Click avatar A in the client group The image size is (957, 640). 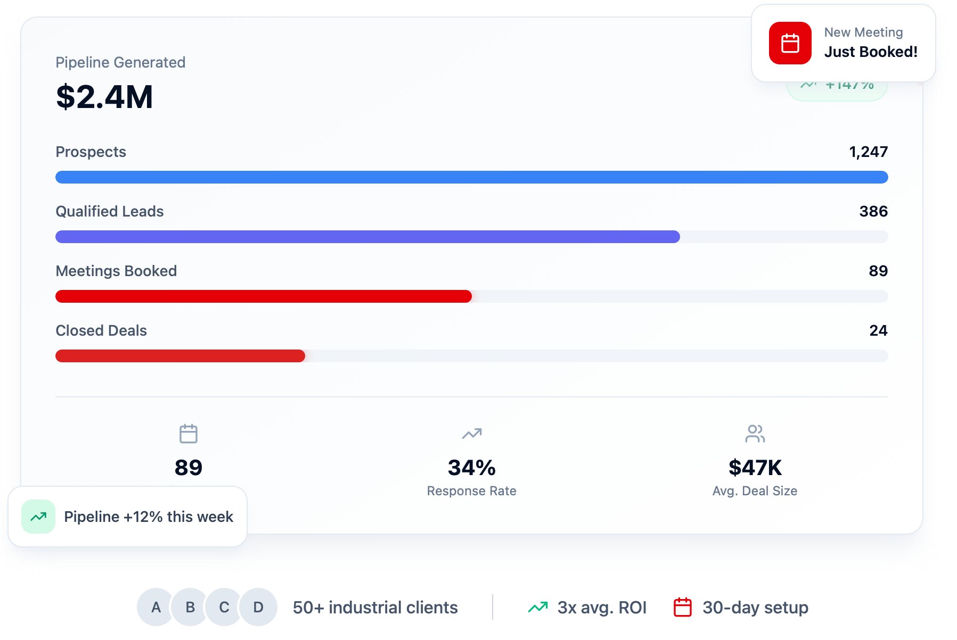pos(156,606)
